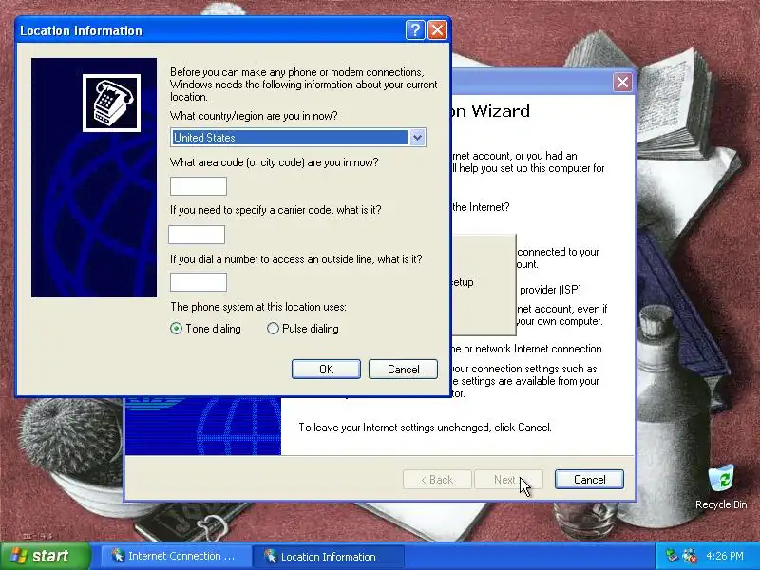The image size is (760, 570).
Task: Click the 'To leave your Internet settings unchanged' text
Action: tap(425, 427)
